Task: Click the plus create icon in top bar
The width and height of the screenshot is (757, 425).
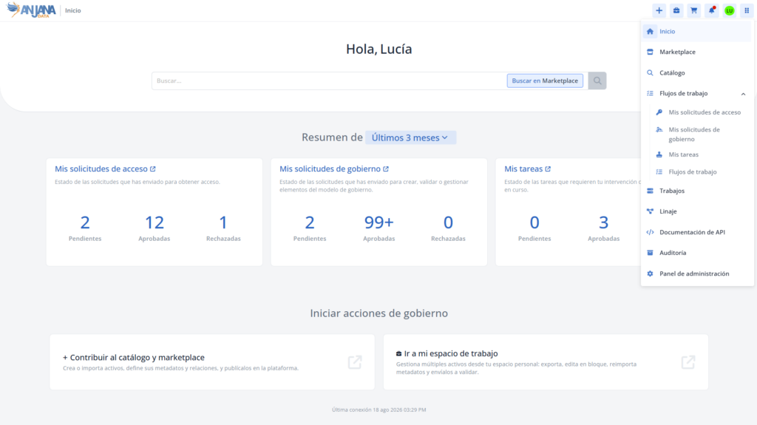Action: click(x=659, y=10)
